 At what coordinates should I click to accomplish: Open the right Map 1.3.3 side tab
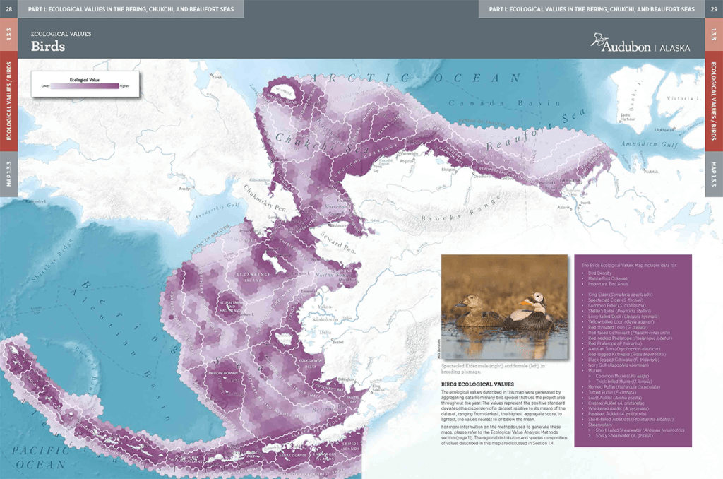point(714,172)
